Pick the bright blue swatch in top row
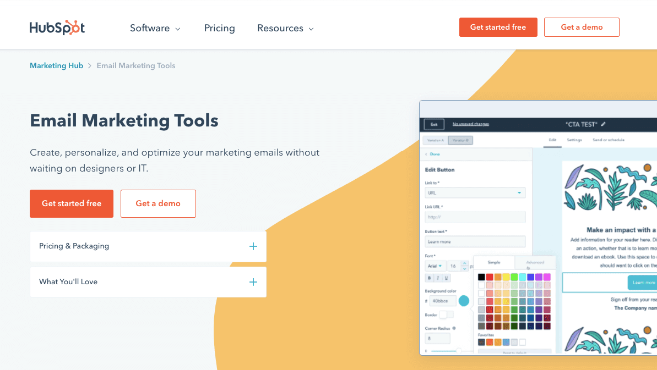The width and height of the screenshot is (657, 370). tap(530, 277)
